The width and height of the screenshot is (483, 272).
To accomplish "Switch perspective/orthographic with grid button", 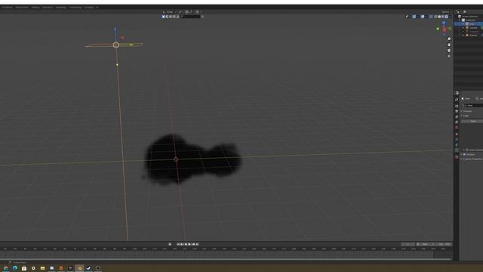I will pyautogui.click(x=449, y=56).
